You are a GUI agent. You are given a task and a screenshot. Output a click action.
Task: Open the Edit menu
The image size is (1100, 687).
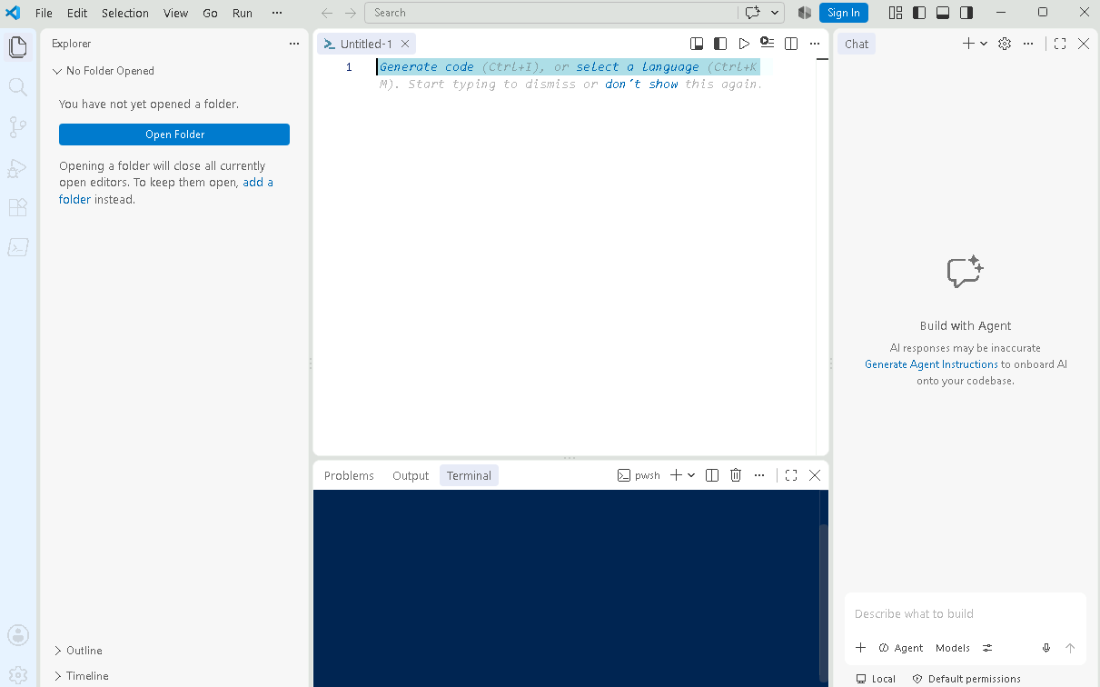77,13
